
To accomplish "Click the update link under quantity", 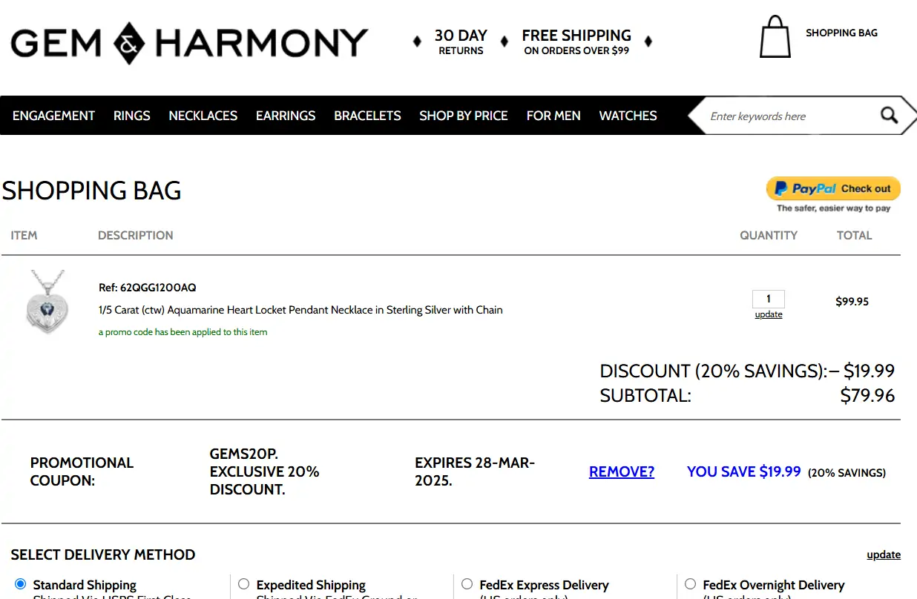I will click(769, 314).
